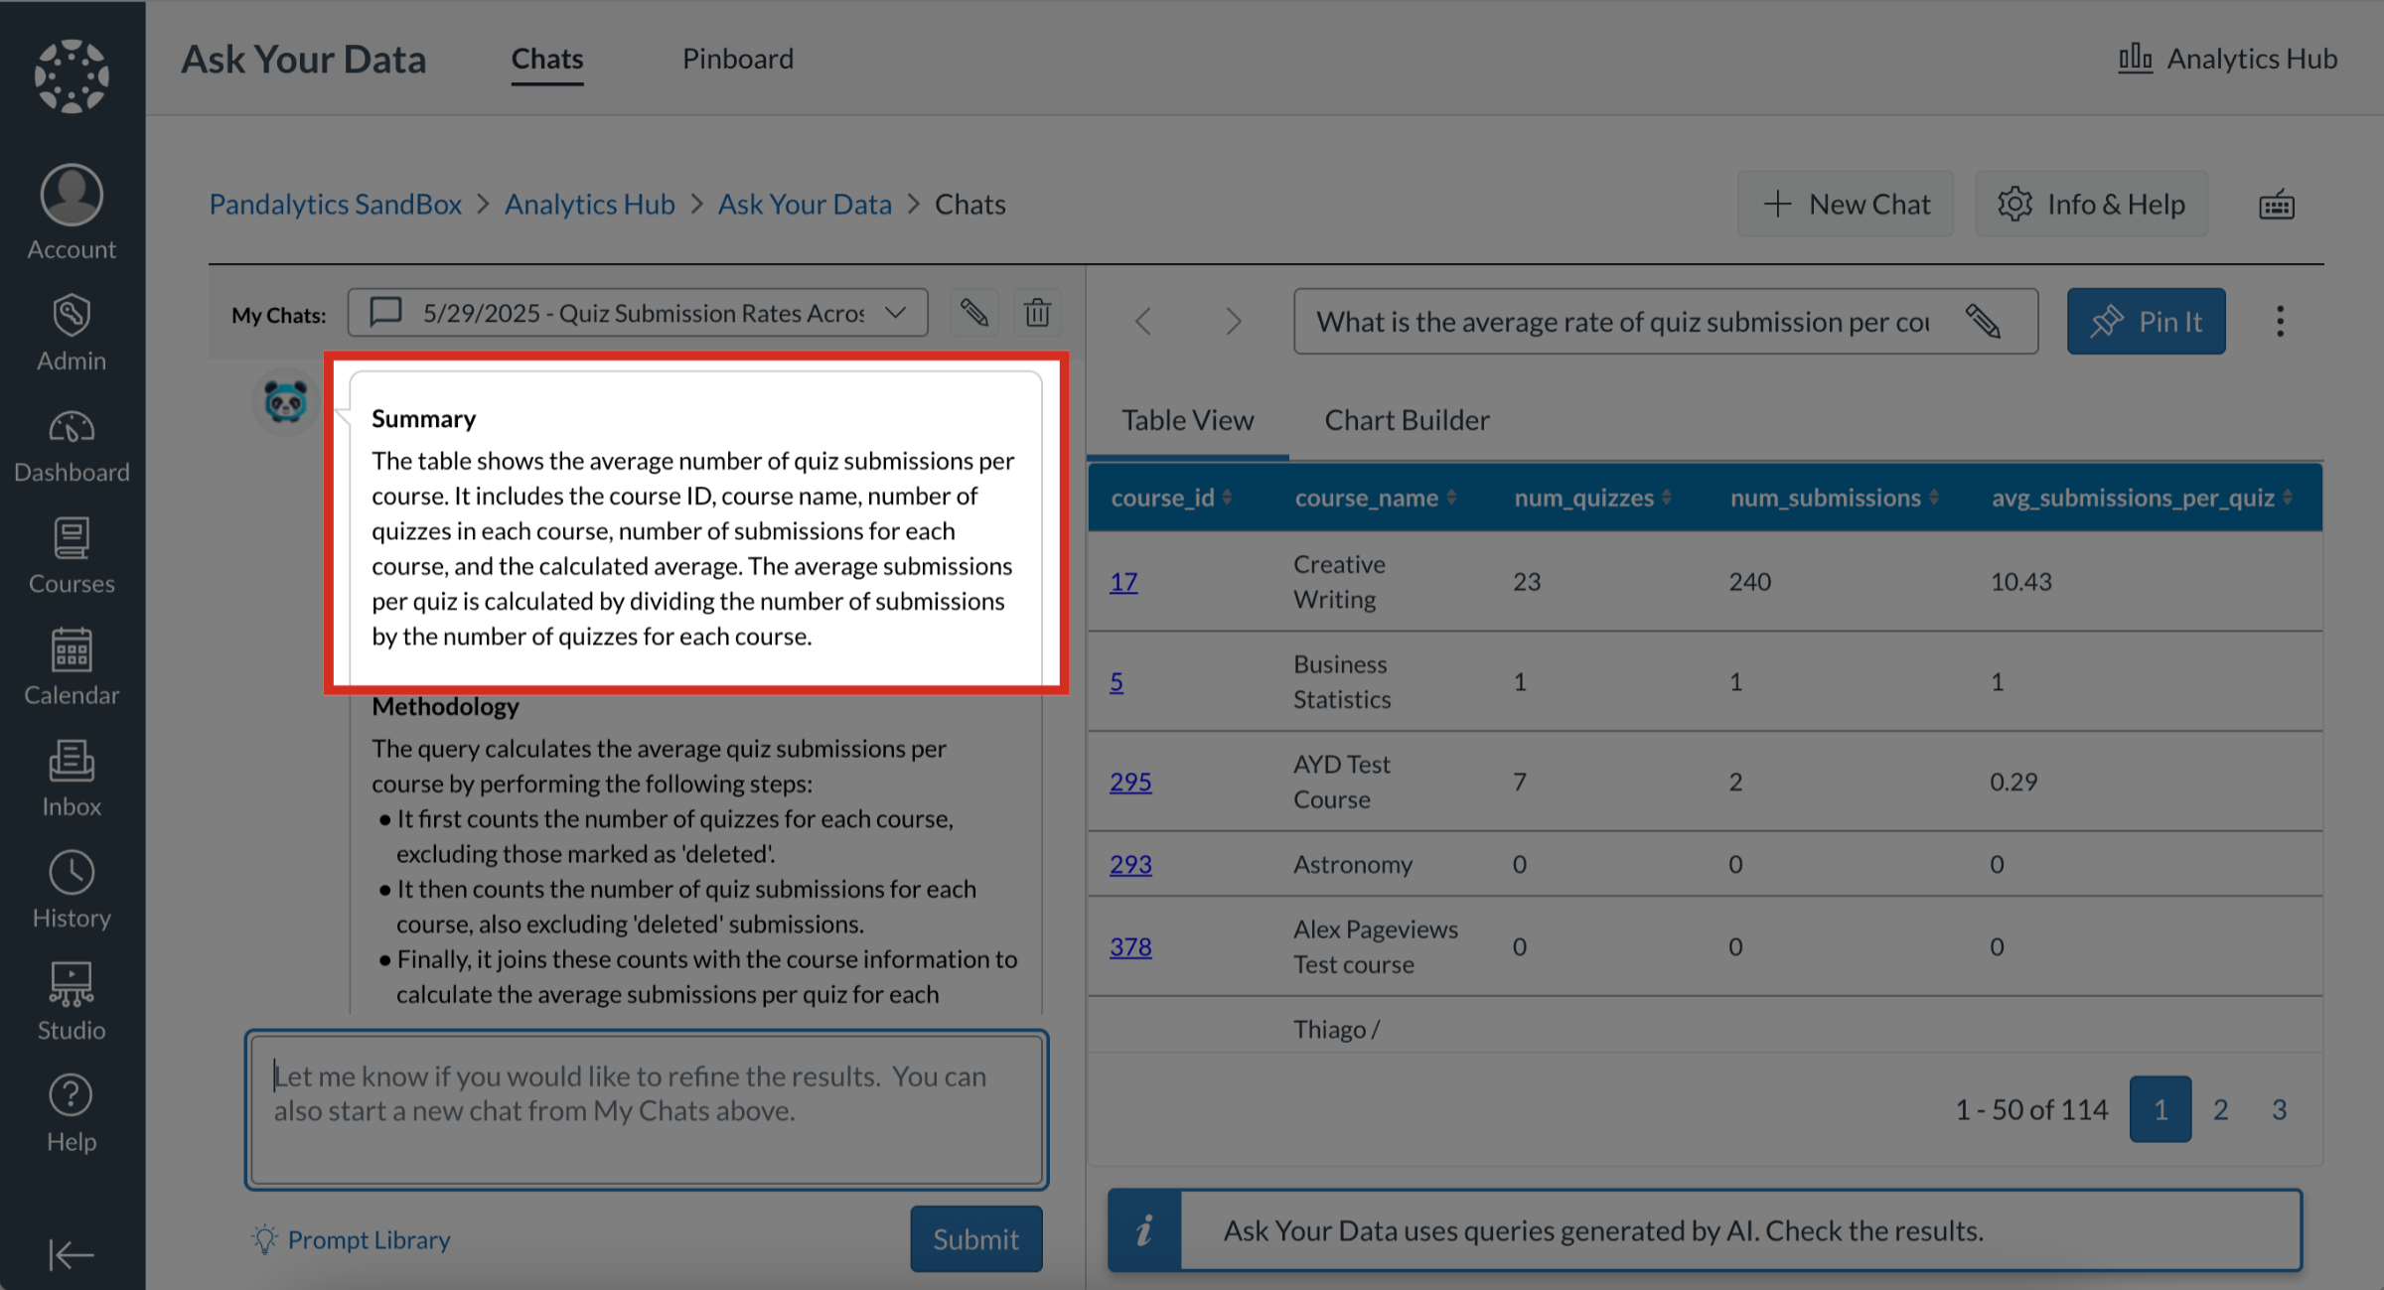The height and width of the screenshot is (1290, 2384).
Task: Toggle sorting on num_quizzes column
Action: coord(1667,498)
